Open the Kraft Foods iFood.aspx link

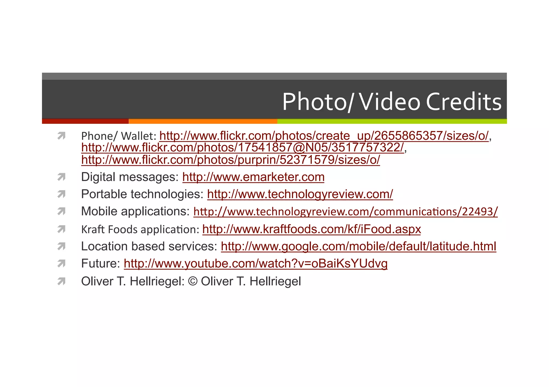coord(311,229)
